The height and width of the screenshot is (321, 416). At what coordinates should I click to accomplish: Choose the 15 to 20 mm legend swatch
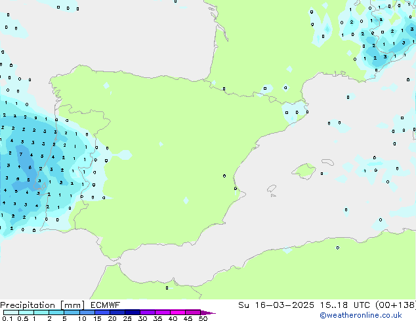(102, 312)
